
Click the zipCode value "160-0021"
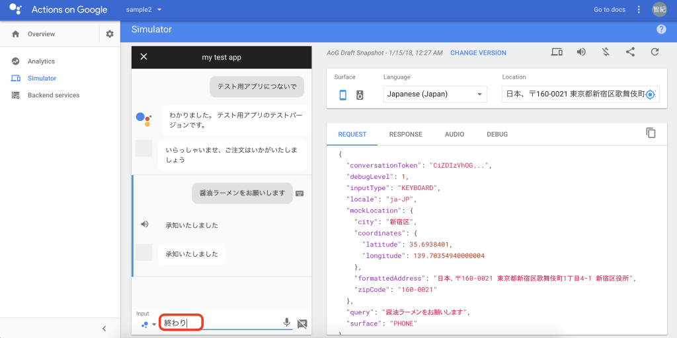point(417,290)
